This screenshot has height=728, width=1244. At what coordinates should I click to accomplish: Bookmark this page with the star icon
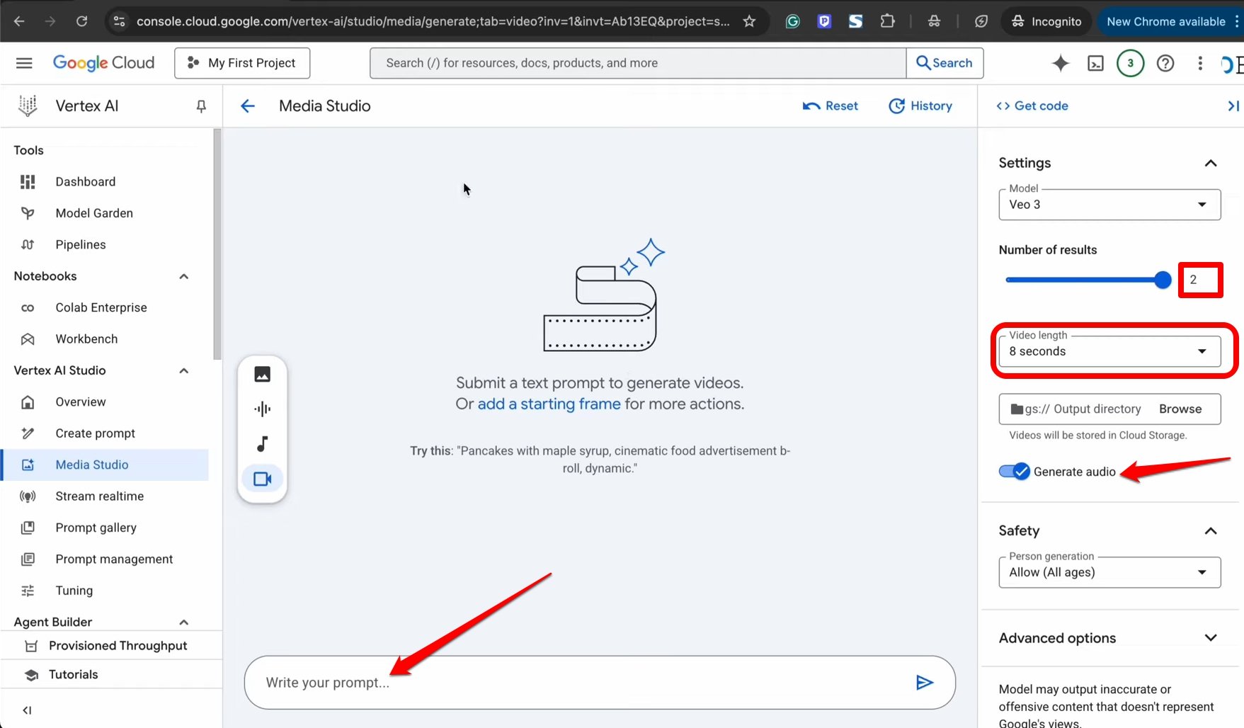click(749, 21)
